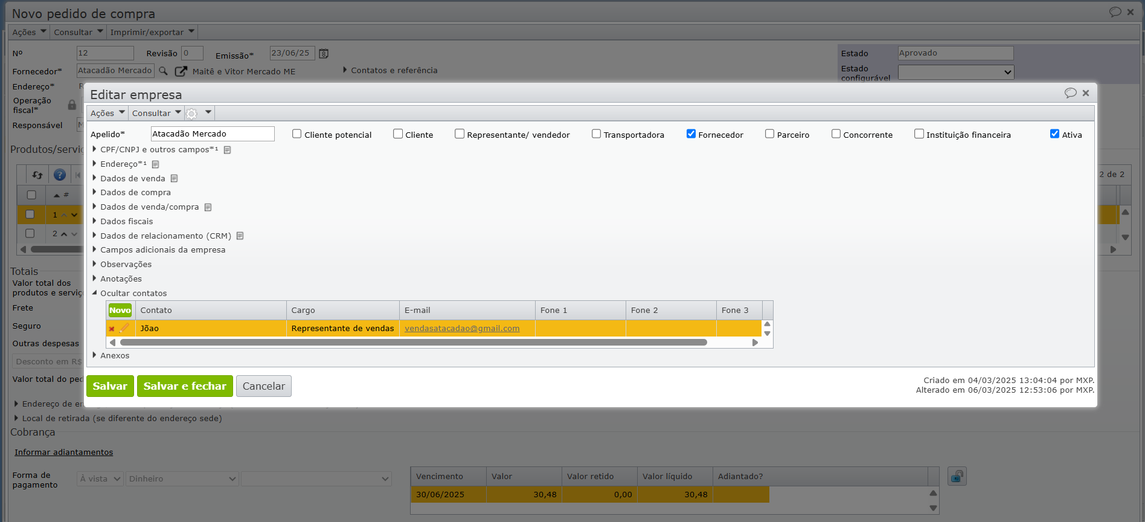
Task: Expand Local de retirada section in purchase order
Action: click(x=118, y=419)
